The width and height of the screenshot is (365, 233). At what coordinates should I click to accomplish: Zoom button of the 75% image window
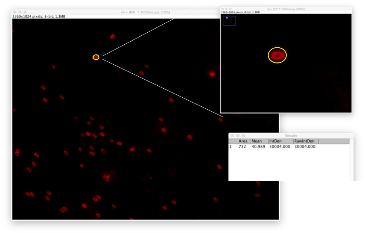point(25,12)
